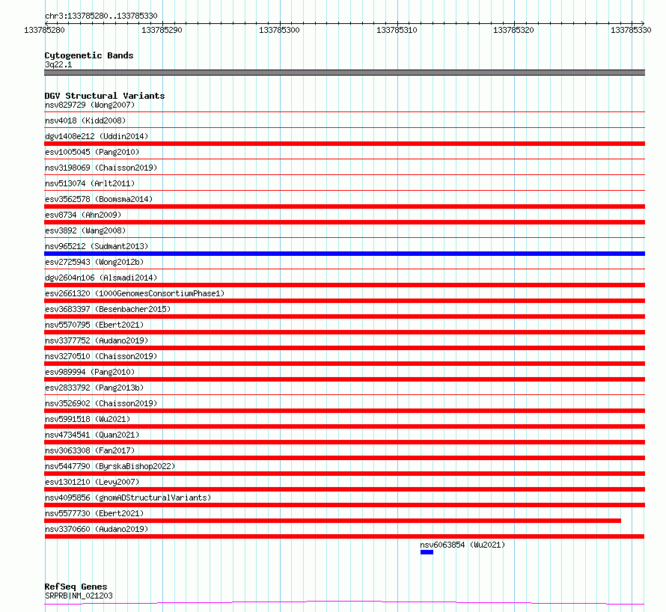This screenshot has width=666, height=612.
Task: Click nsv4734541 (Quan2021) label
Action: pyautogui.click(x=92, y=435)
